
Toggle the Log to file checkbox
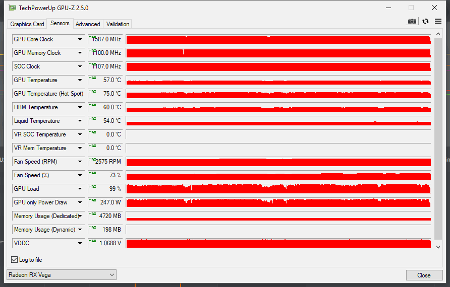[x=14, y=259]
